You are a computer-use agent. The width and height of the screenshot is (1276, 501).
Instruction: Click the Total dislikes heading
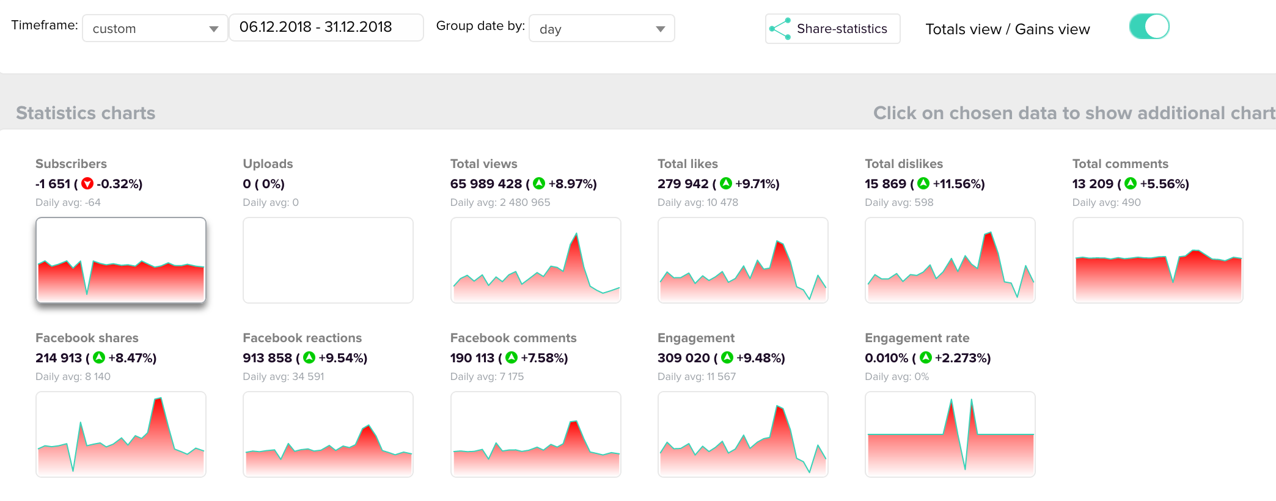pyautogui.click(x=904, y=164)
